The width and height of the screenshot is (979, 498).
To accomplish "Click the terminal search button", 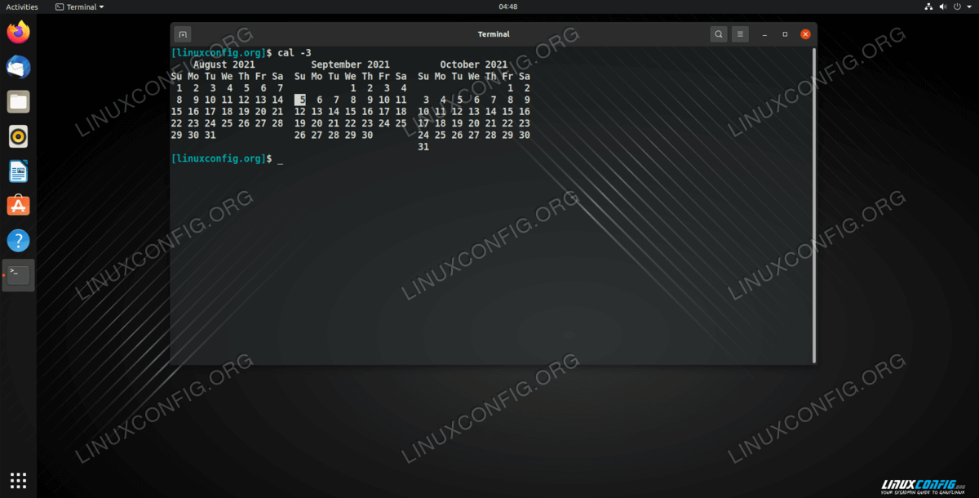I will pos(718,34).
